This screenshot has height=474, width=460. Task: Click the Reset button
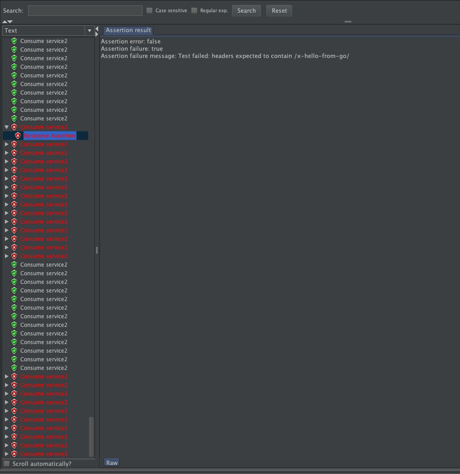(279, 10)
